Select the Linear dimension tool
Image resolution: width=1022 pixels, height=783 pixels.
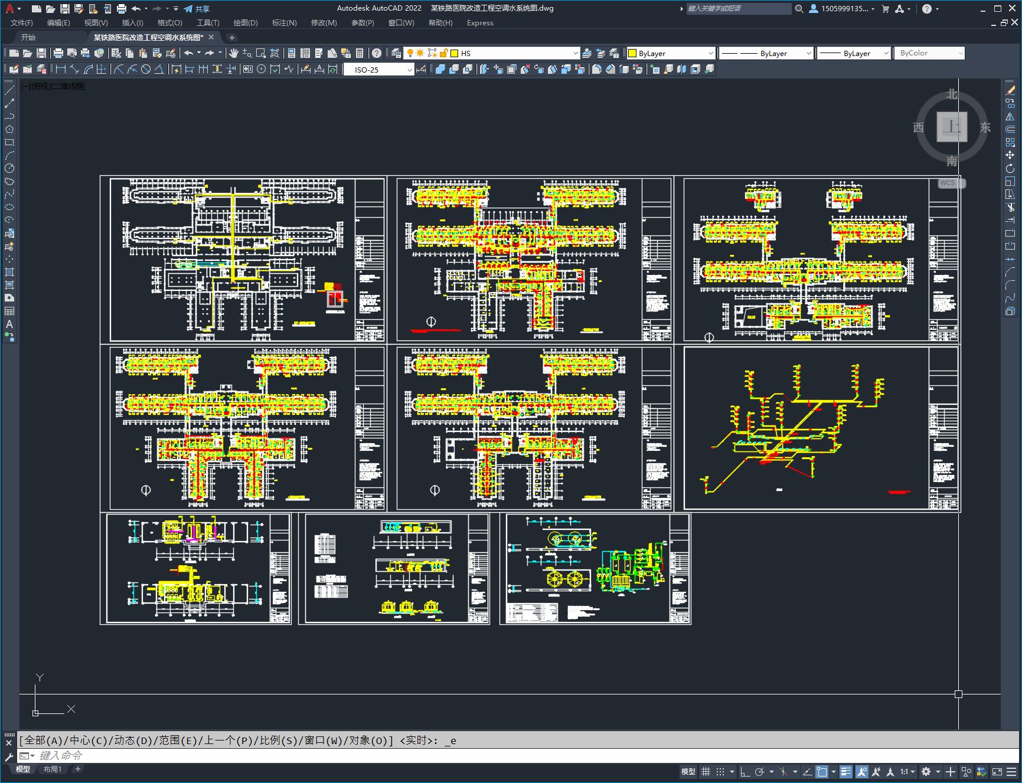click(x=61, y=70)
